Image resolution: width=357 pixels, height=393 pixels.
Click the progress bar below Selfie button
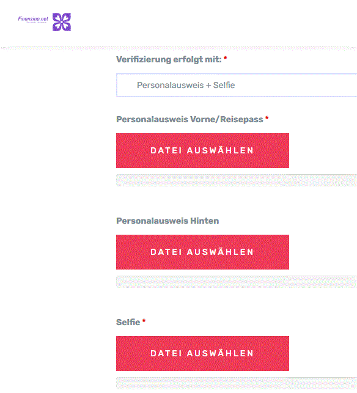click(237, 383)
